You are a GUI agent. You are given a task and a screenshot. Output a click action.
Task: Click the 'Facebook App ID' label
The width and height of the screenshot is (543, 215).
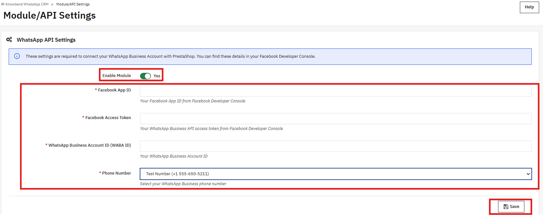coord(114,90)
